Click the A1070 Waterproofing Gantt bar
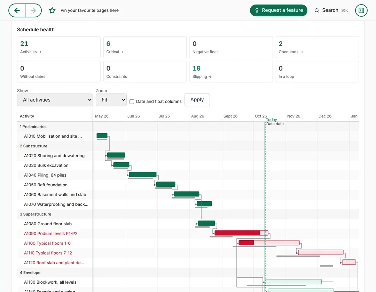The height and width of the screenshot is (292, 376). click(204, 204)
